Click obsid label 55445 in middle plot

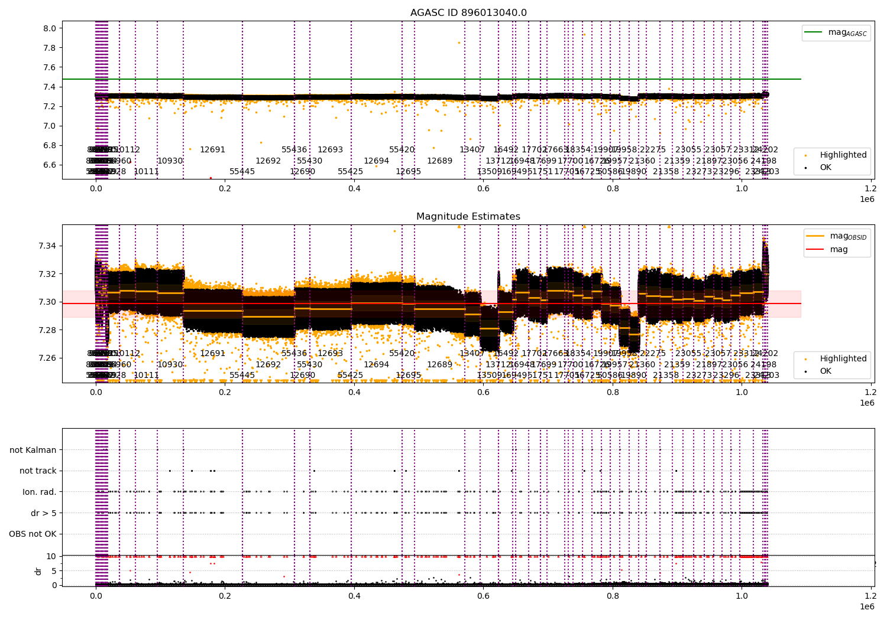[242, 376]
